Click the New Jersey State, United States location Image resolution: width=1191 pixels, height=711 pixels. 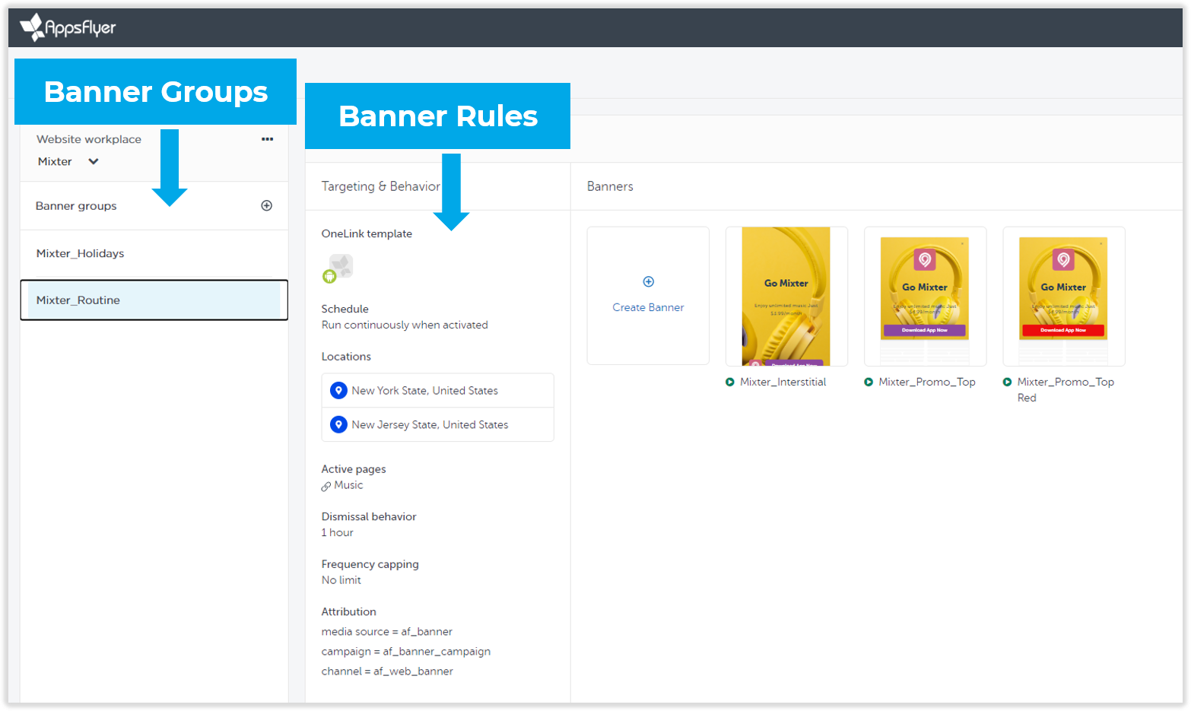pyautogui.click(x=437, y=424)
